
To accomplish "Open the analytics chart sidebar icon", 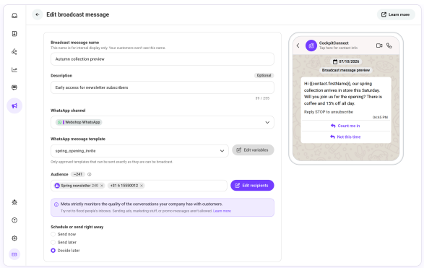I will click(14, 70).
